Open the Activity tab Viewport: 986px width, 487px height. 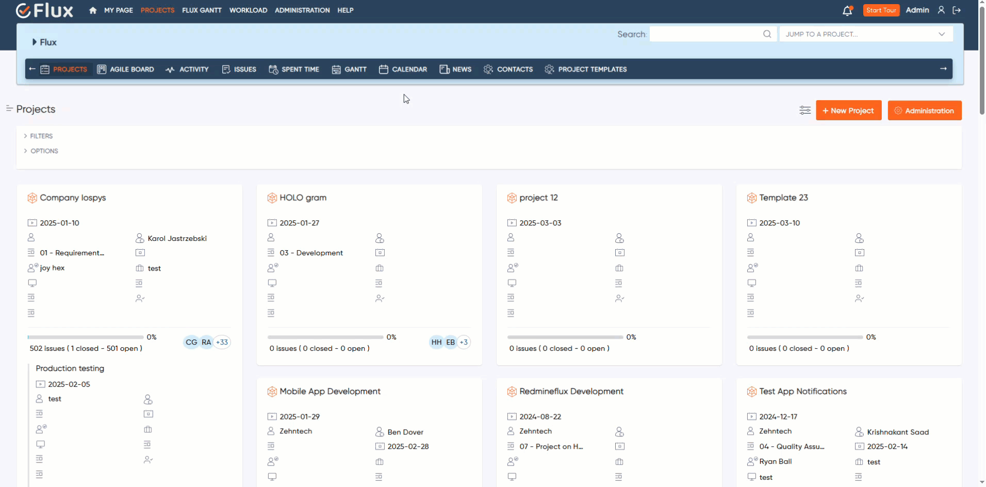(187, 69)
